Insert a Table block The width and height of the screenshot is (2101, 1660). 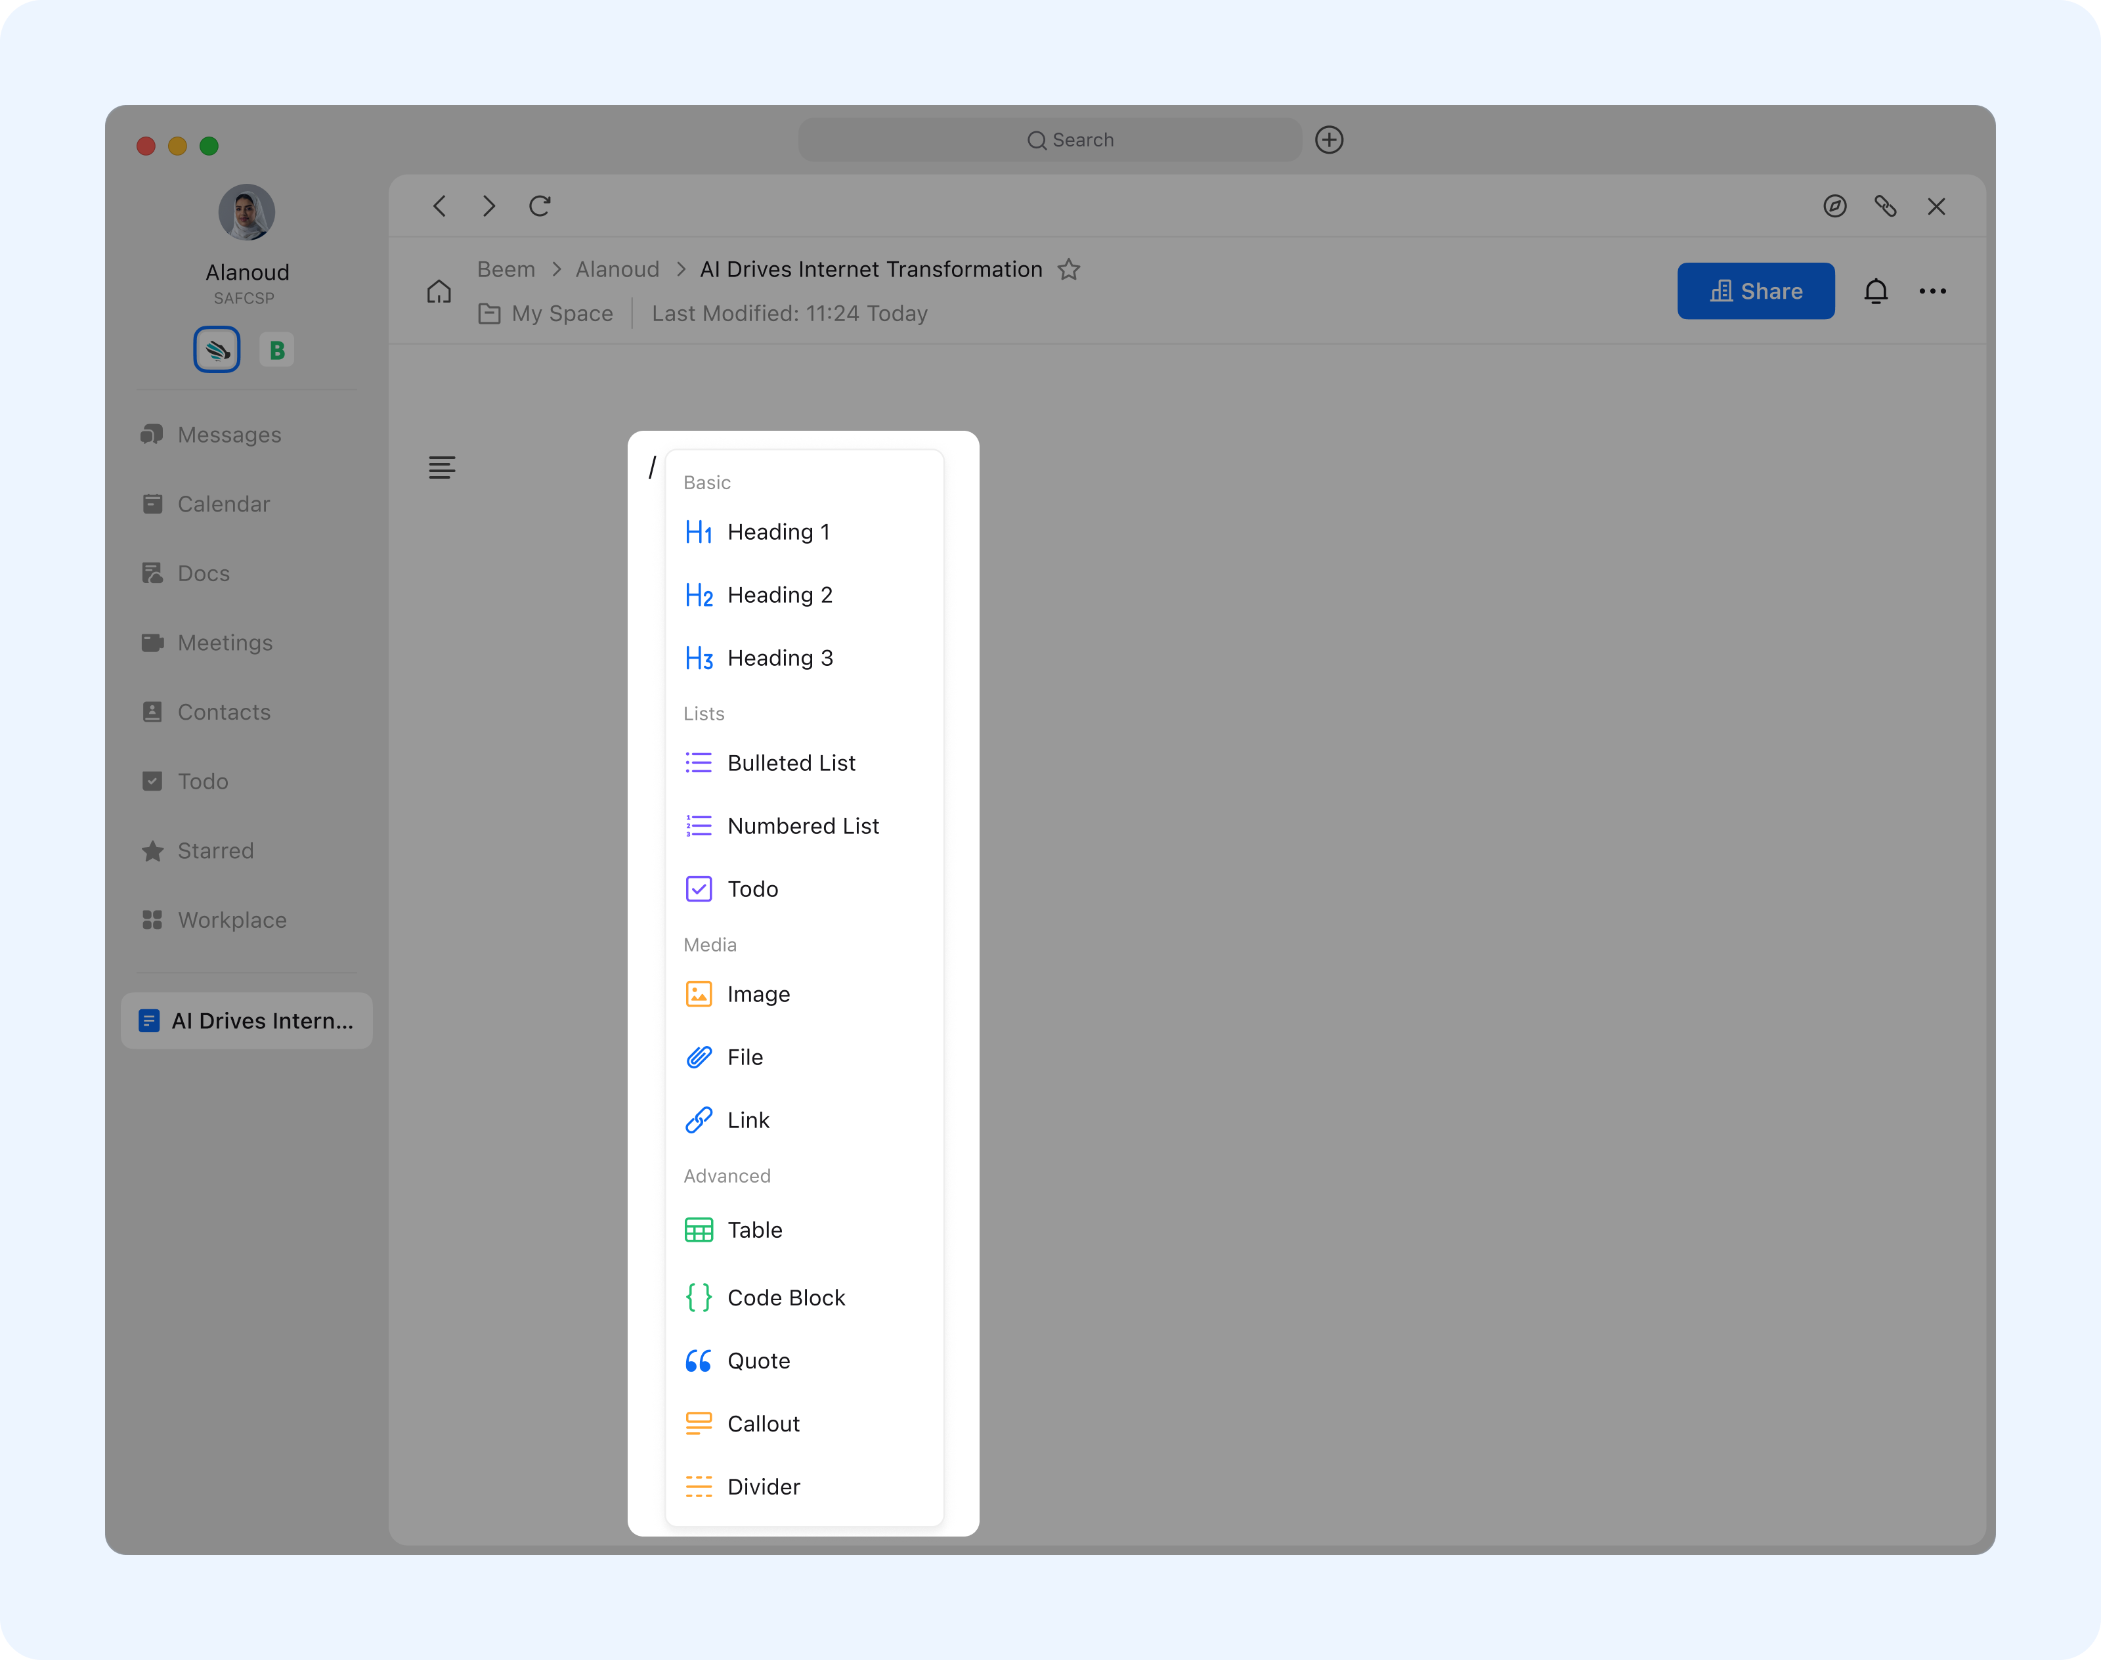click(754, 1231)
